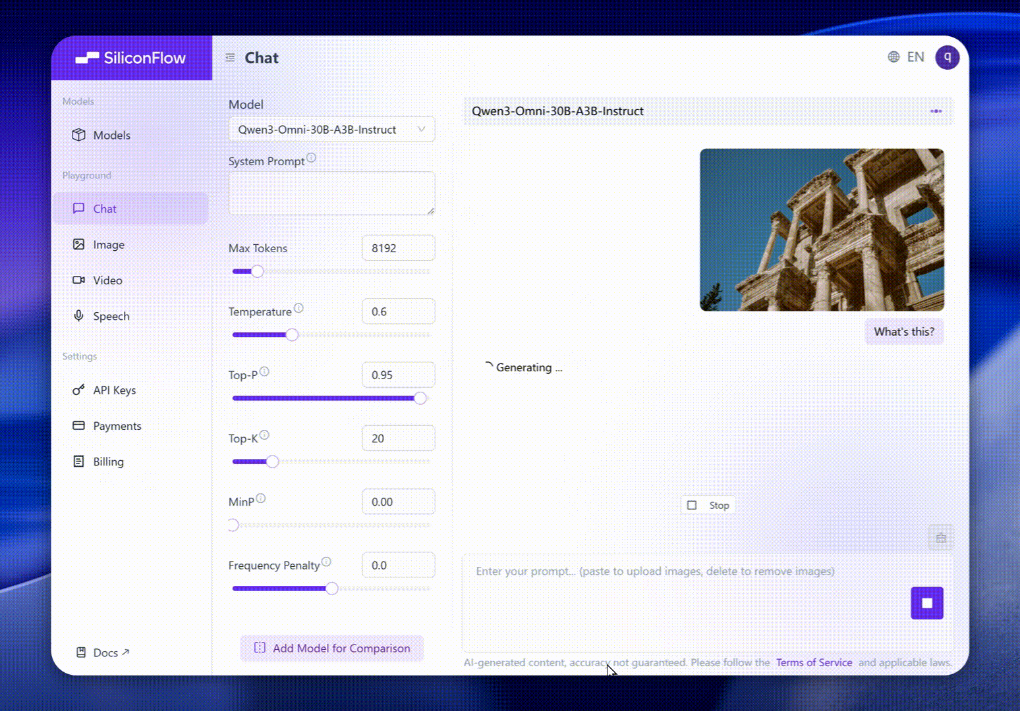Viewport: 1020px width, 711px height.
Task: Open the three-dots menu for Qwen3-Omni chat
Action: tap(936, 111)
